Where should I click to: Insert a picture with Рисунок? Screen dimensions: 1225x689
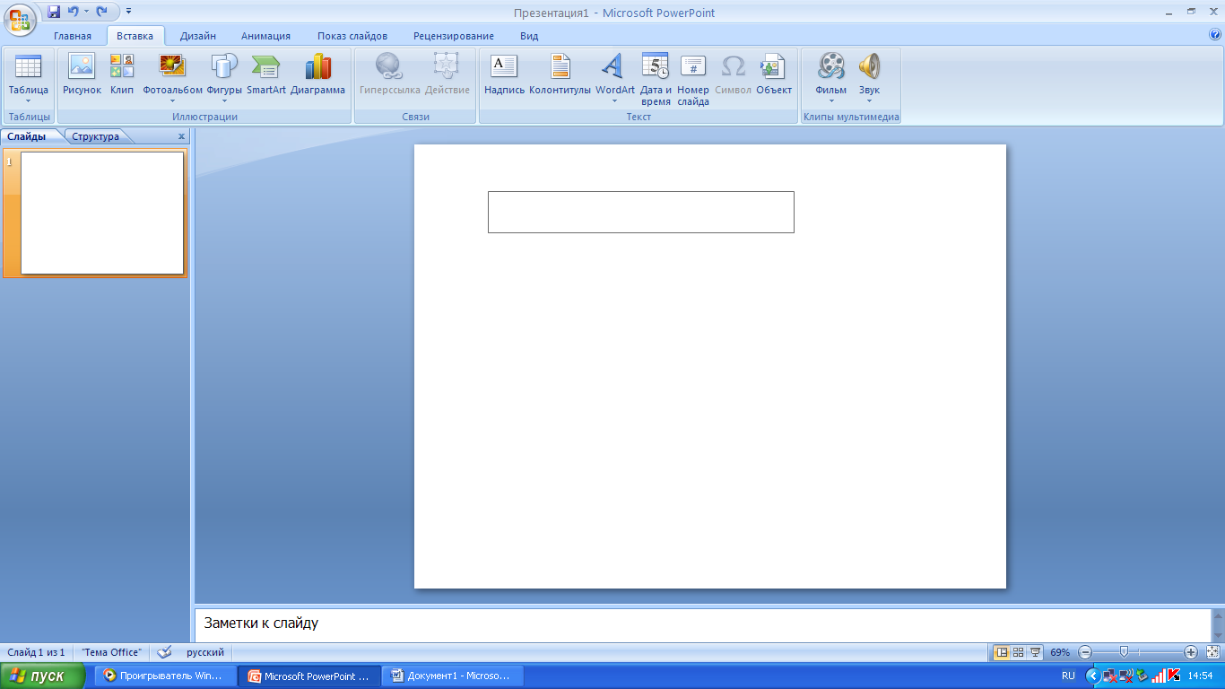[82, 78]
